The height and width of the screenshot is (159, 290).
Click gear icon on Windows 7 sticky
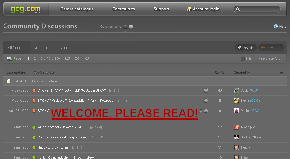206,101
